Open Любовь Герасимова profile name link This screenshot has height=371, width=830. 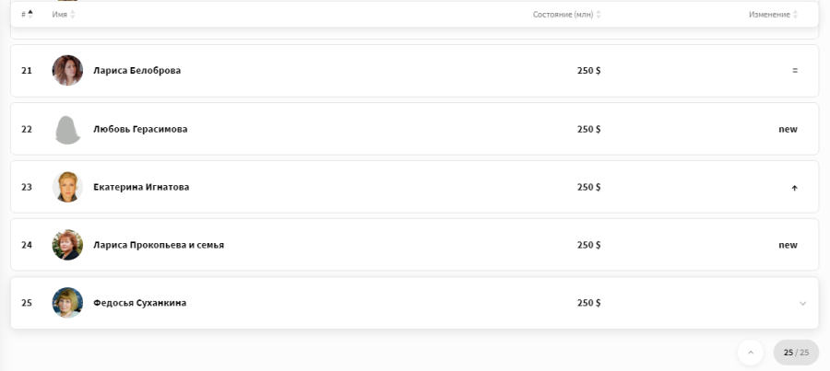[140, 129]
